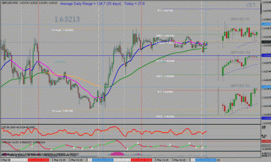The width and height of the screenshot is (271, 162).
Task: Select the Average Daily Range 124.7 label
Action: 91,3
